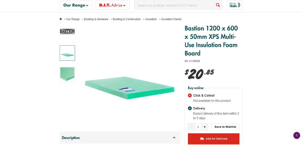
Task: Open the Our Range dropdown menu
Action: [x=76, y=5]
